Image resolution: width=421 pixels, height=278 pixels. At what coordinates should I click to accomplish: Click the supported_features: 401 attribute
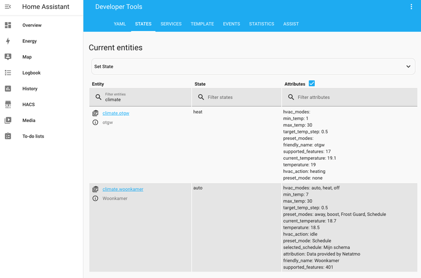point(308,267)
